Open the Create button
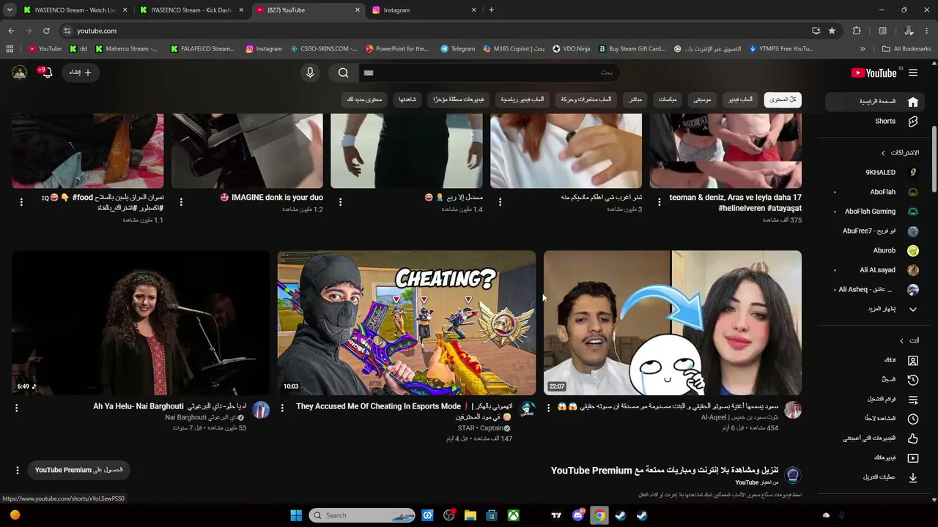Image resolution: width=938 pixels, height=527 pixels. pos(81,72)
